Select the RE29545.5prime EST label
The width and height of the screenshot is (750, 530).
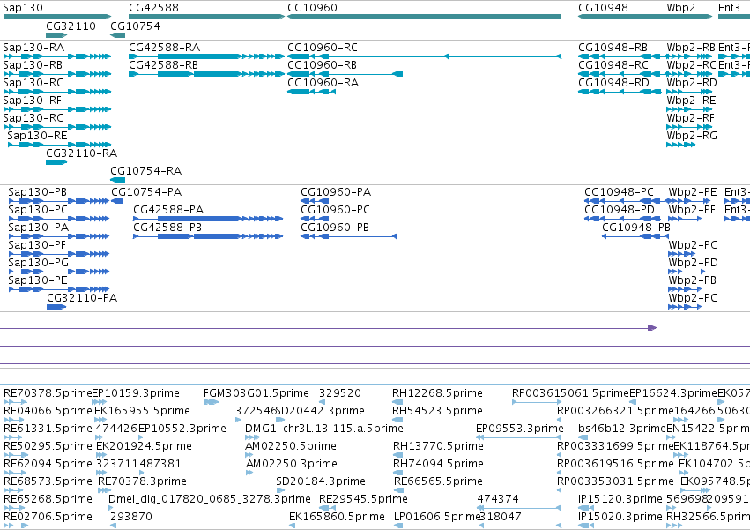point(363,499)
